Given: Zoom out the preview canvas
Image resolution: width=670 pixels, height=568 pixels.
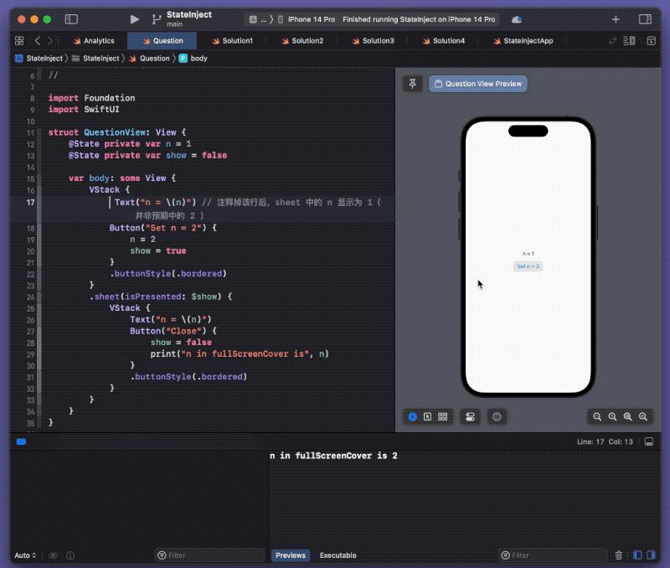Looking at the screenshot, I should click(x=597, y=416).
